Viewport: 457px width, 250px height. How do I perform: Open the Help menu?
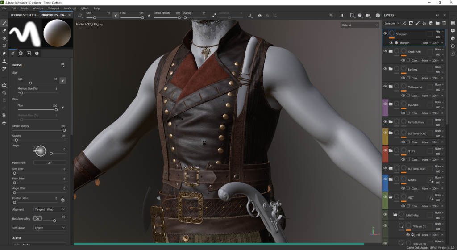coord(97,8)
